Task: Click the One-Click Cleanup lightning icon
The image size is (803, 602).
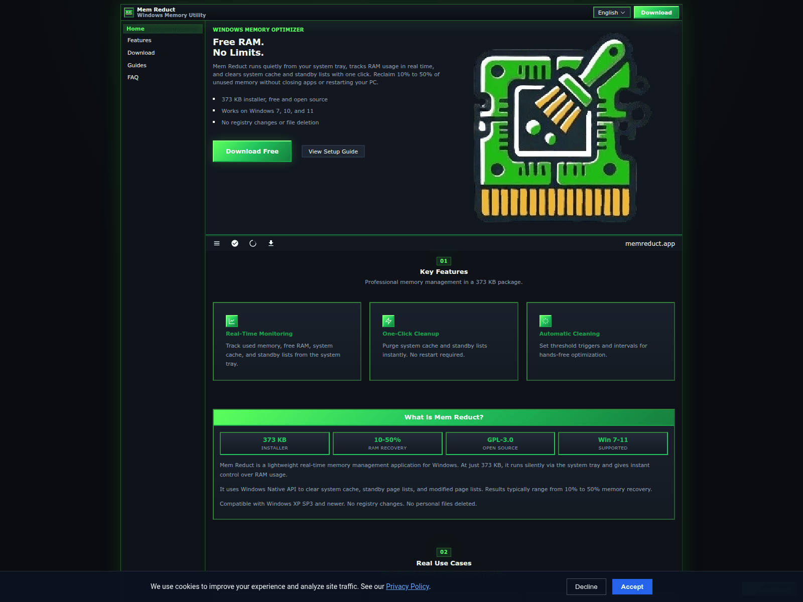Action: (388, 321)
